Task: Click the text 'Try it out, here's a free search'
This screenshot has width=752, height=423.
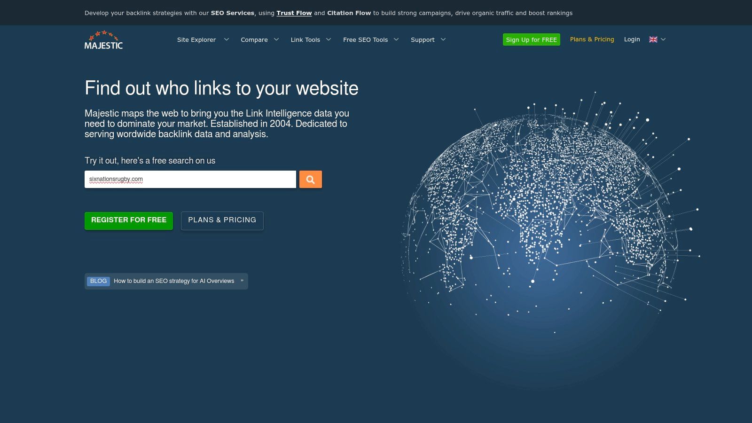Action: [150, 161]
